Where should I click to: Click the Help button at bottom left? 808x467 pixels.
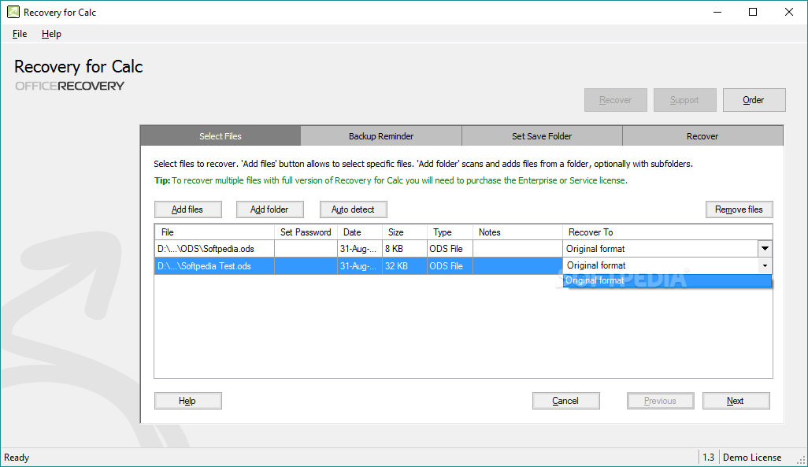point(187,401)
